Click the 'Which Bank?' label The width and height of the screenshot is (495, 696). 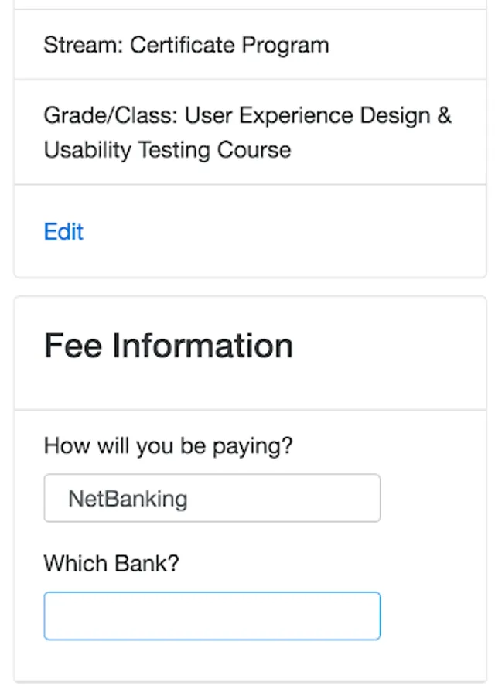(111, 563)
